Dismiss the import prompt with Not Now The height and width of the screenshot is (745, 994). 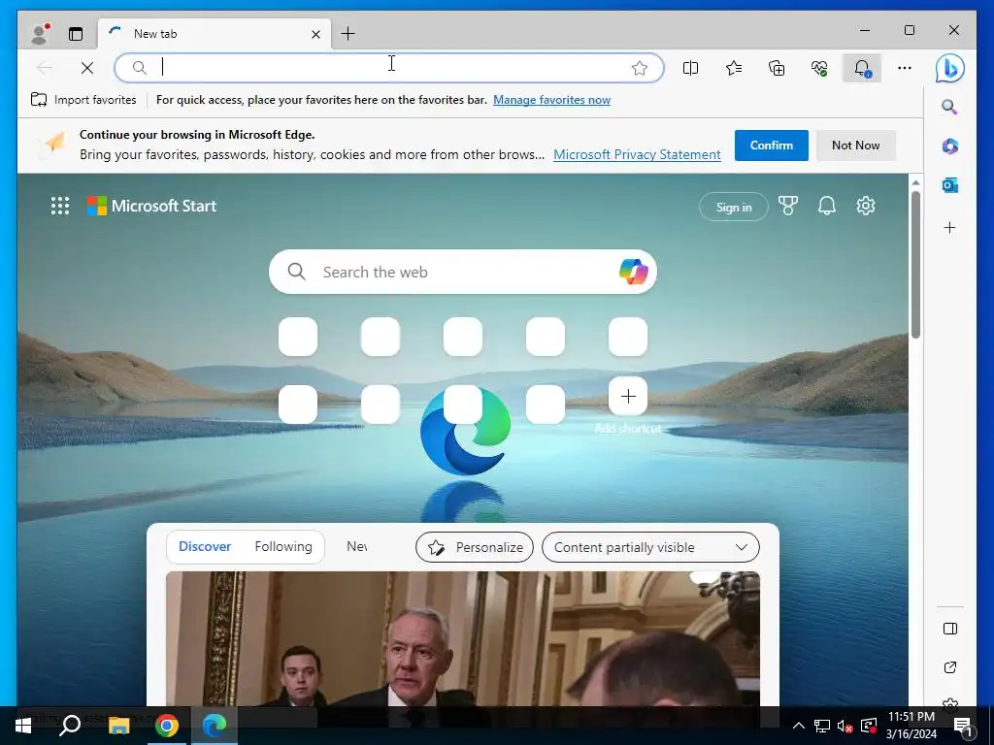click(855, 146)
